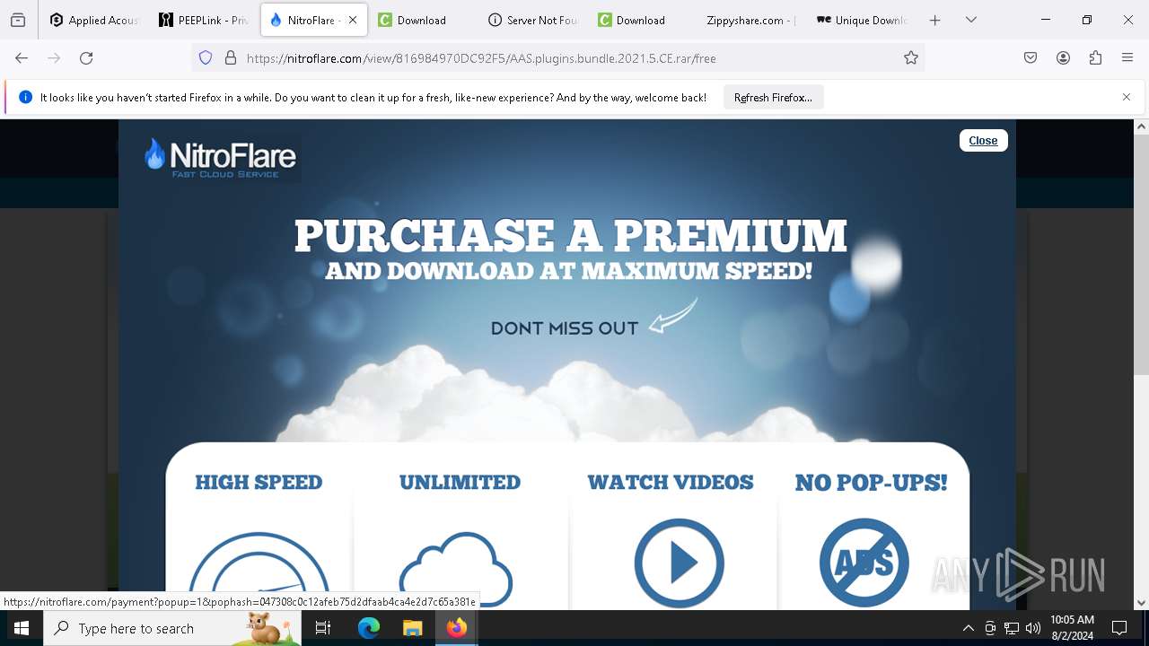Bookmark this page with star icon
The width and height of the screenshot is (1149, 646).
tap(911, 57)
